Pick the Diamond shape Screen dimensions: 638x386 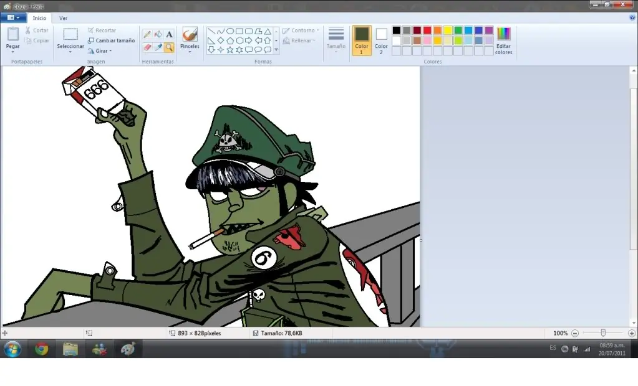point(221,40)
